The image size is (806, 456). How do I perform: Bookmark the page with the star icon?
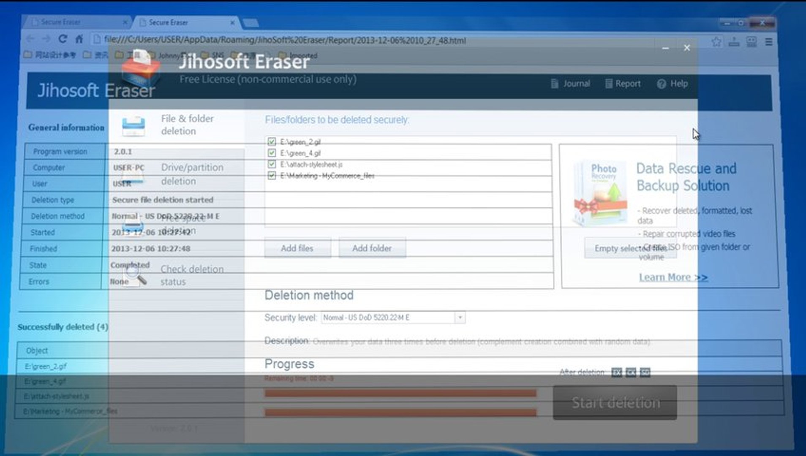point(716,41)
